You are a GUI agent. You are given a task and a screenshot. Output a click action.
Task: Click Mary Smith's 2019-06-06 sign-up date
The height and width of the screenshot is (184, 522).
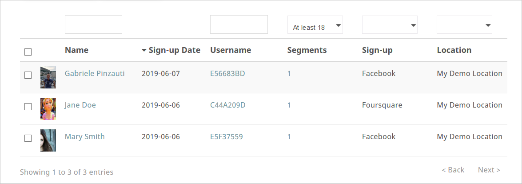pyautogui.click(x=161, y=136)
